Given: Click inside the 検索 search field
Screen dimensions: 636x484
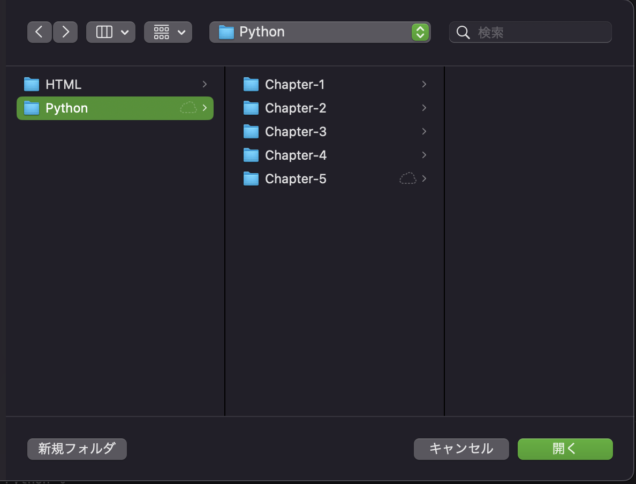Looking at the screenshot, I should tap(530, 32).
